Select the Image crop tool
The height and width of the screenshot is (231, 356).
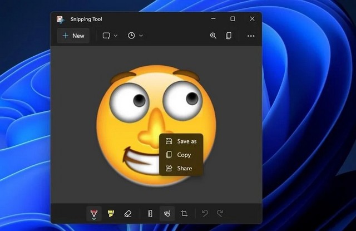(184, 213)
